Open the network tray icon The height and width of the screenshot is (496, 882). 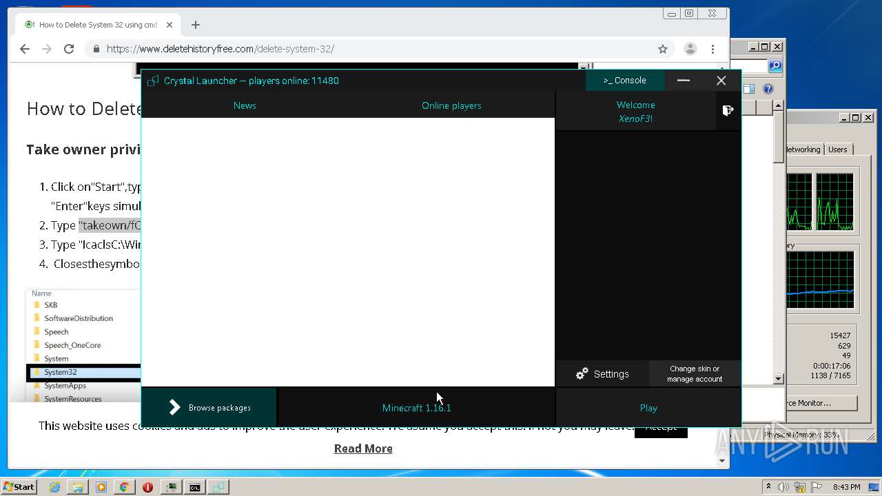click(x=800, y=487)
